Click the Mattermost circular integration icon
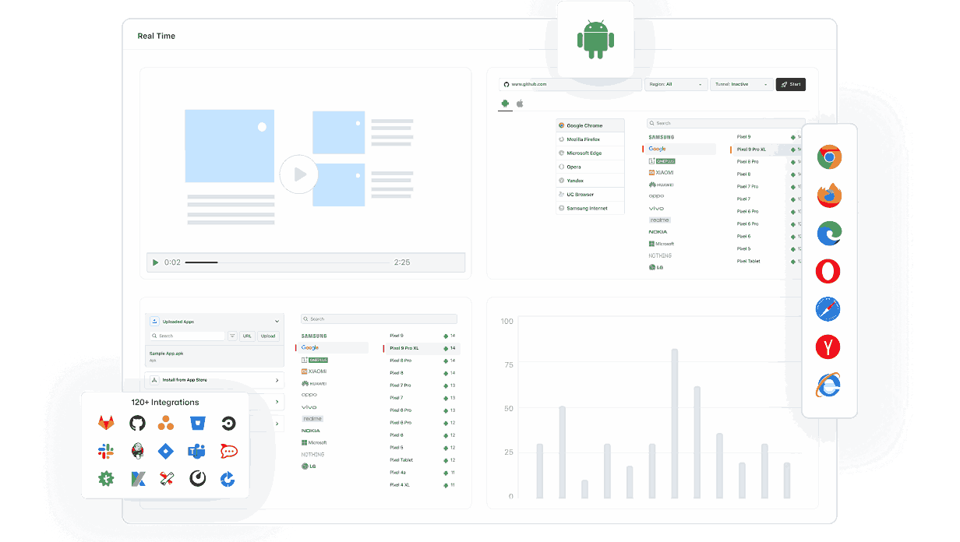This screenshot has height=542, width=960. (197, 479)
